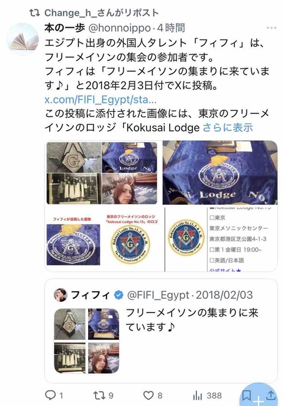Tap the reply speech bubble icon
This screenshot has height=406, width=284.
[x=50, y=395]
